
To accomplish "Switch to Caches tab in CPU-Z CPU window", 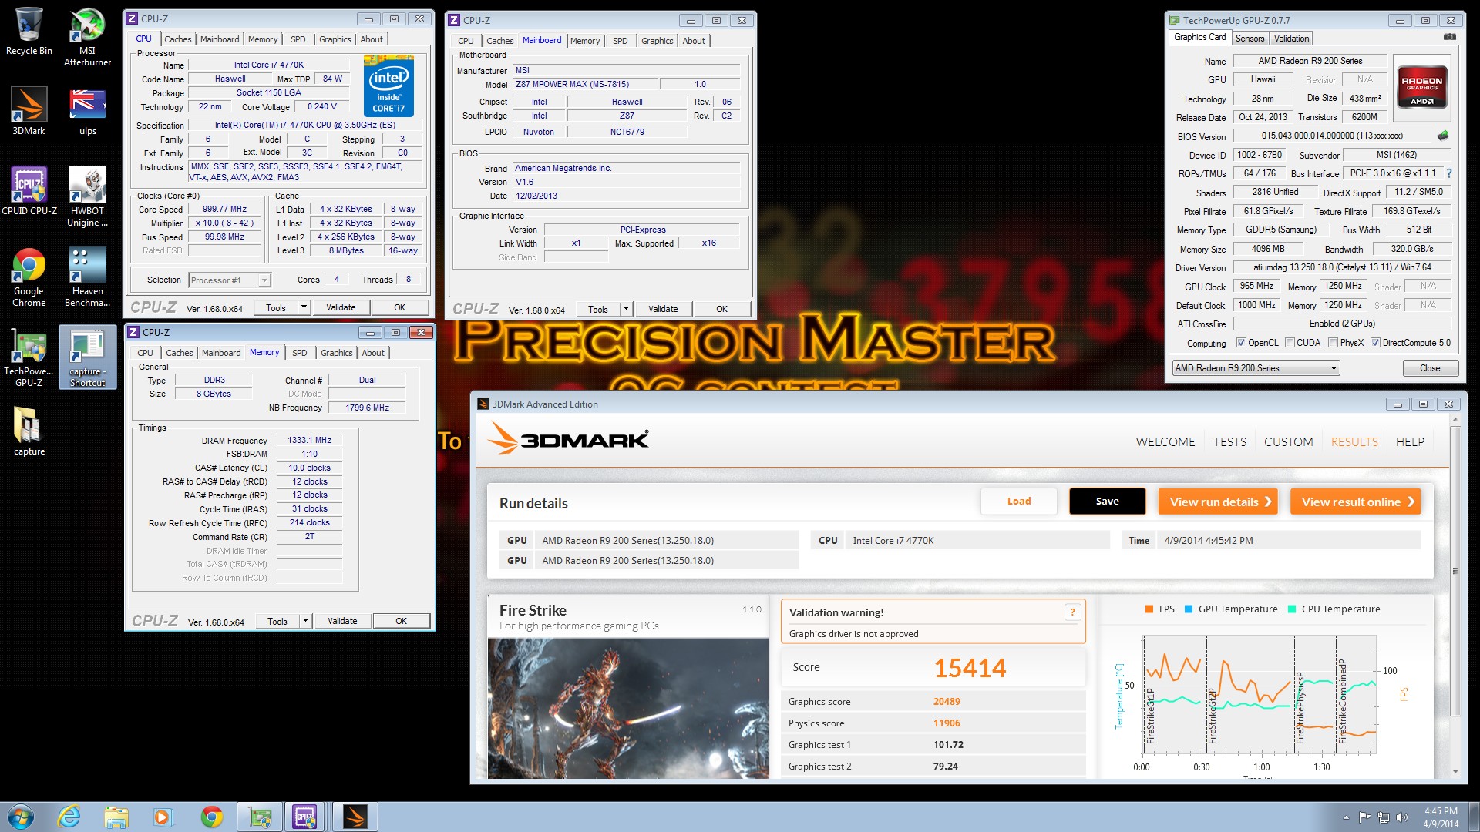I will pyautogui.click(x=177, y=39).
